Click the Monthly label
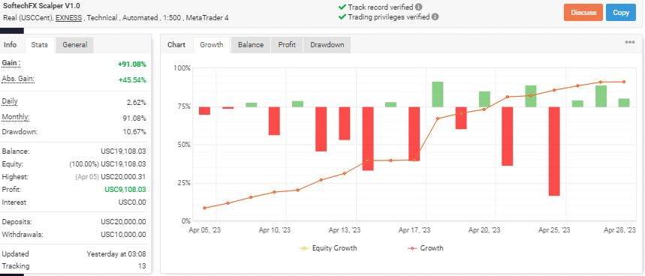645x276 pixels. (16, 117)
